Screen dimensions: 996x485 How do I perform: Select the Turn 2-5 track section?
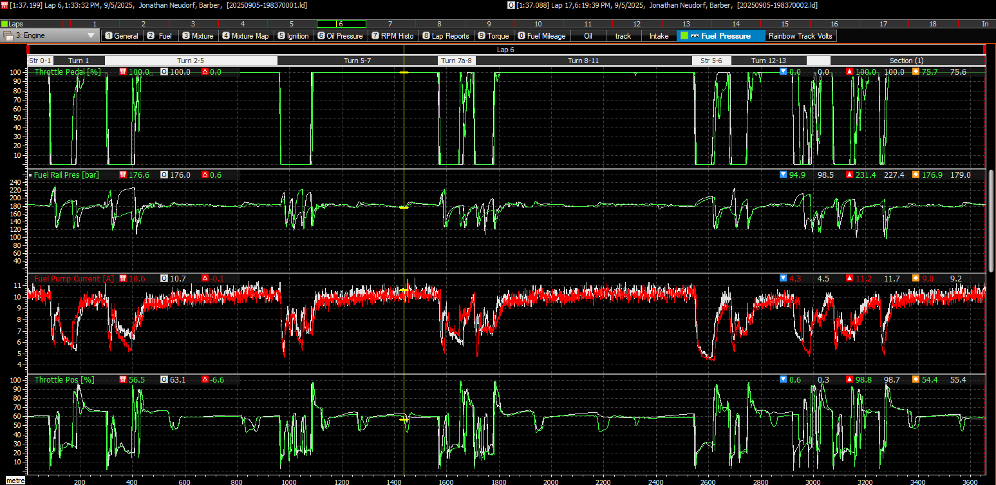pyautogui.click(x=191, y=61)
